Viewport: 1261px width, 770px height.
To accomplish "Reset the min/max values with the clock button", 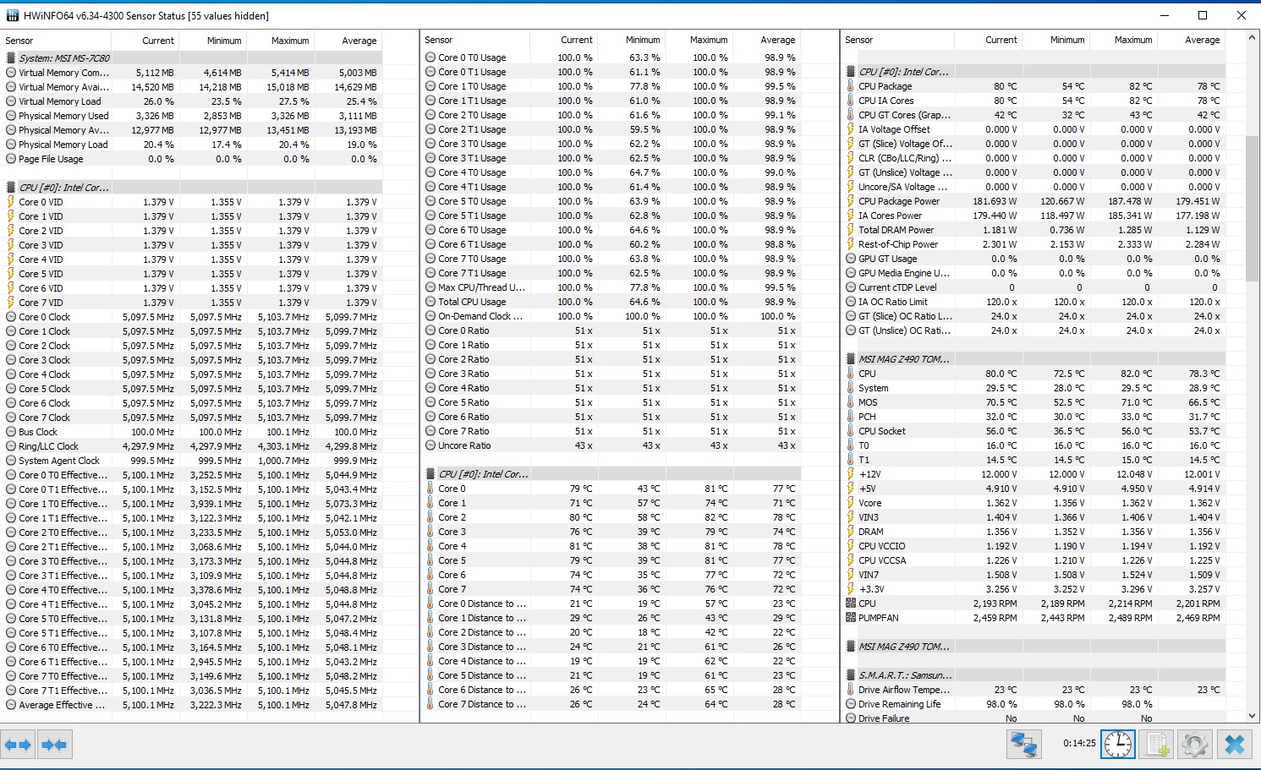I will pyautogui.click(x=1118, y=745).
